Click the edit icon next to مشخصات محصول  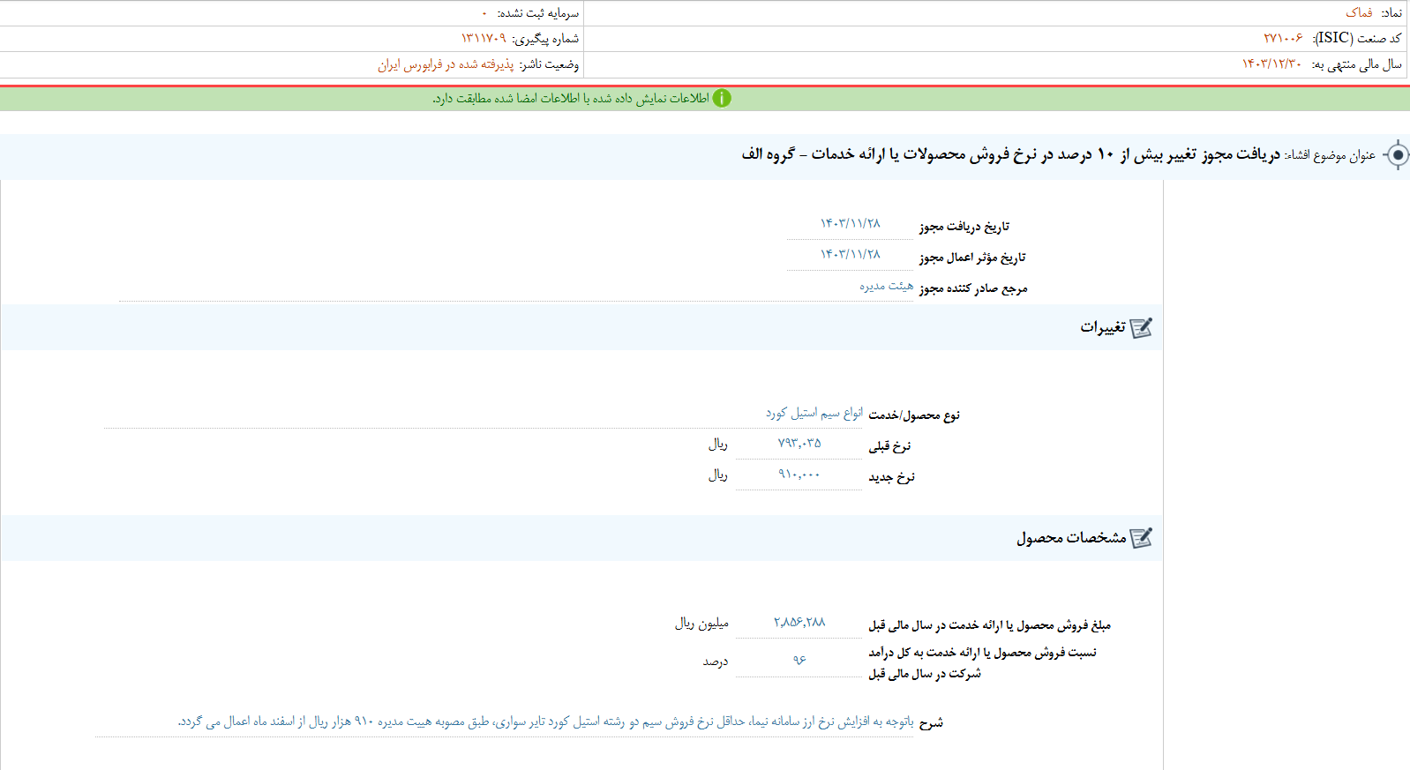pos(1141,538)
